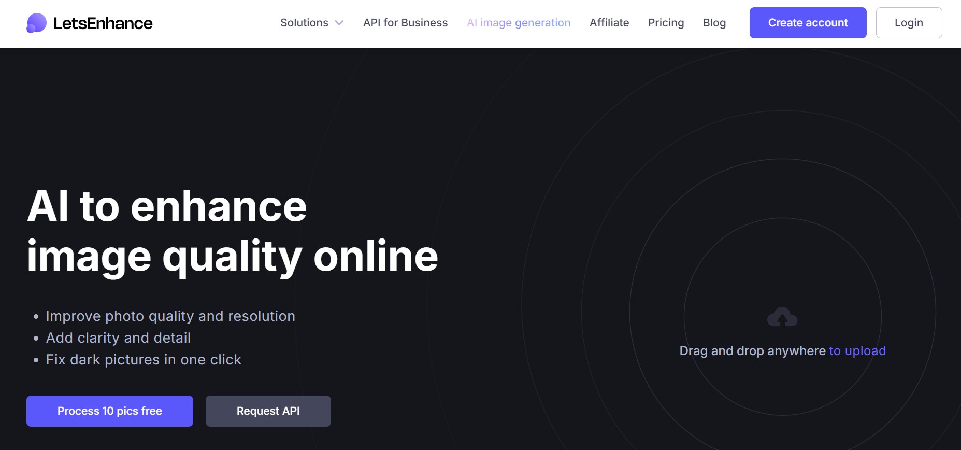Click the purple LetsEnhance logo icon
Image resolution: width=961 pixels, height=450 pixels.
pyautogui.click(x=36, y=23)
